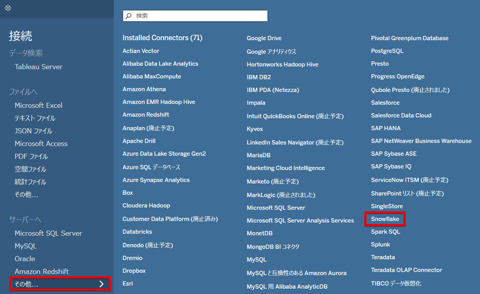This screenshot has height=294, width=480.
Task: Choose the Teradata OLAP Connector
Action: click(406, 270)
